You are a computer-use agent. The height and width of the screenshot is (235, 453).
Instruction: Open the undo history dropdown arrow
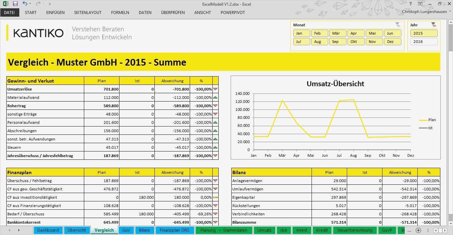coord(30,4)
